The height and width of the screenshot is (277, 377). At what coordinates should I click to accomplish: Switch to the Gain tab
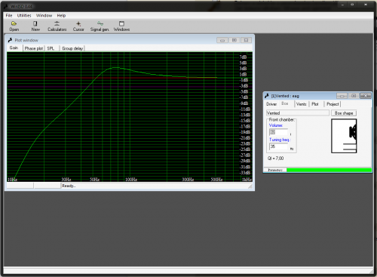pyautogui.click(x=14, y=48)
